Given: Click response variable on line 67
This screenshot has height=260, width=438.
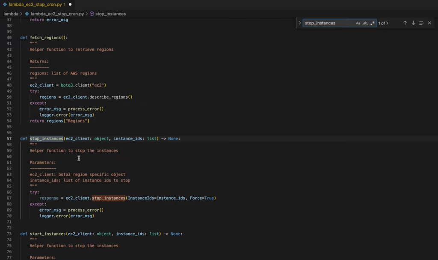Looking at the screenshot, I should coord(49,198).
